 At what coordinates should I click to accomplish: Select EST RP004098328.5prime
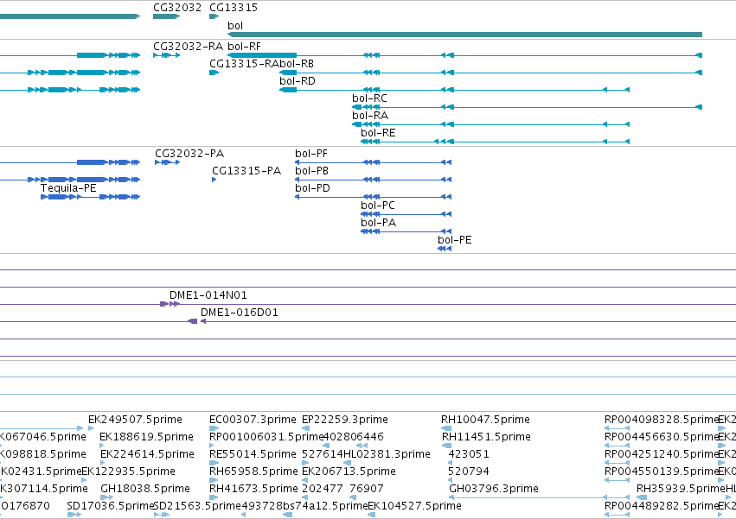[661, 420]
